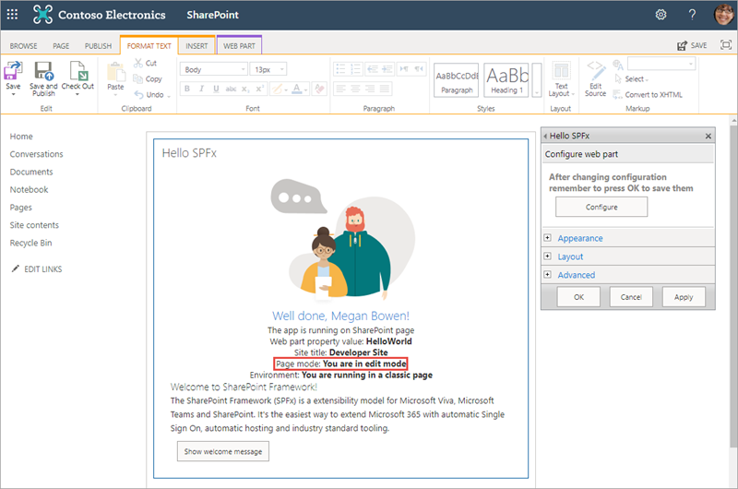Justify text alignment
Image resolution: width=738 pixels, height=489 pixels.
385,89
